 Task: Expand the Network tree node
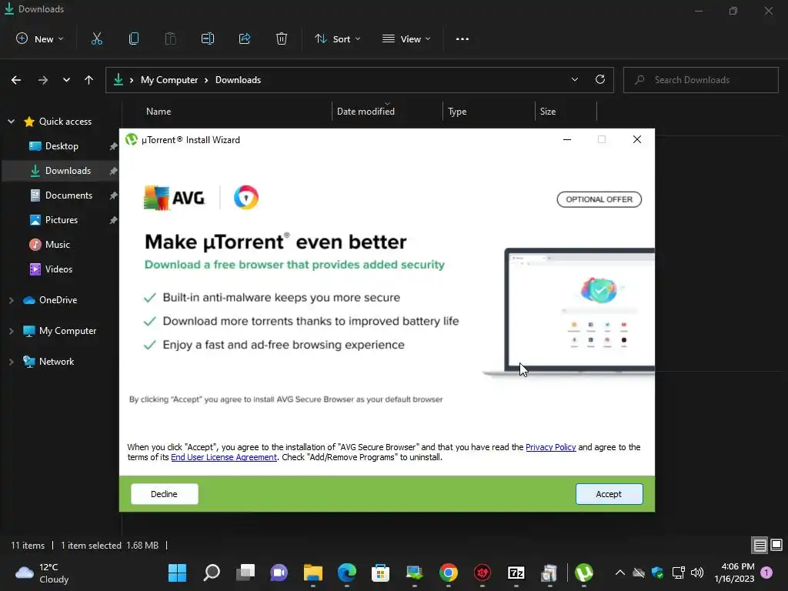click(11, 362)
